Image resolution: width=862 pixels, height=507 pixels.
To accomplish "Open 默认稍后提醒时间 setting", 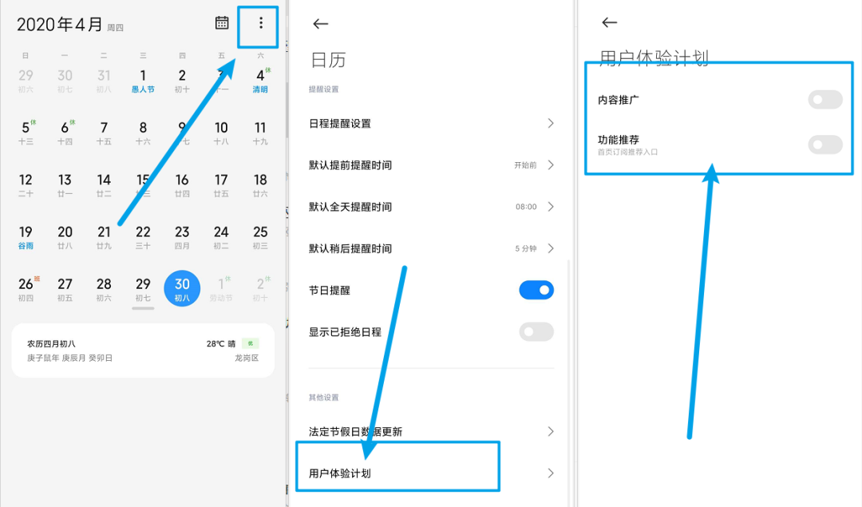I will [x=431, y=248].
